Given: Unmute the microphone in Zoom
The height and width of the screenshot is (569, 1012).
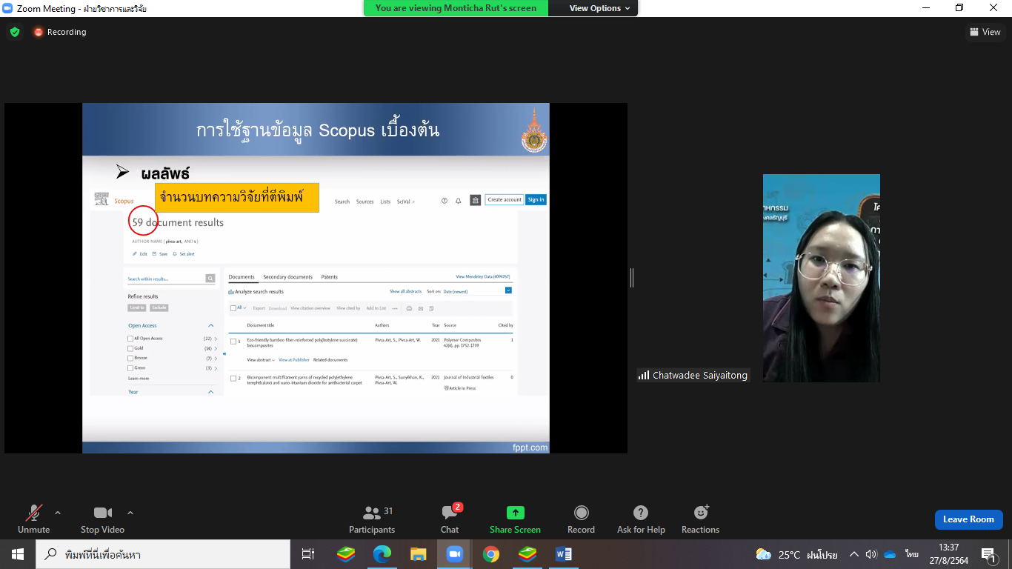Looking at the screenshot, I should 34,513.
